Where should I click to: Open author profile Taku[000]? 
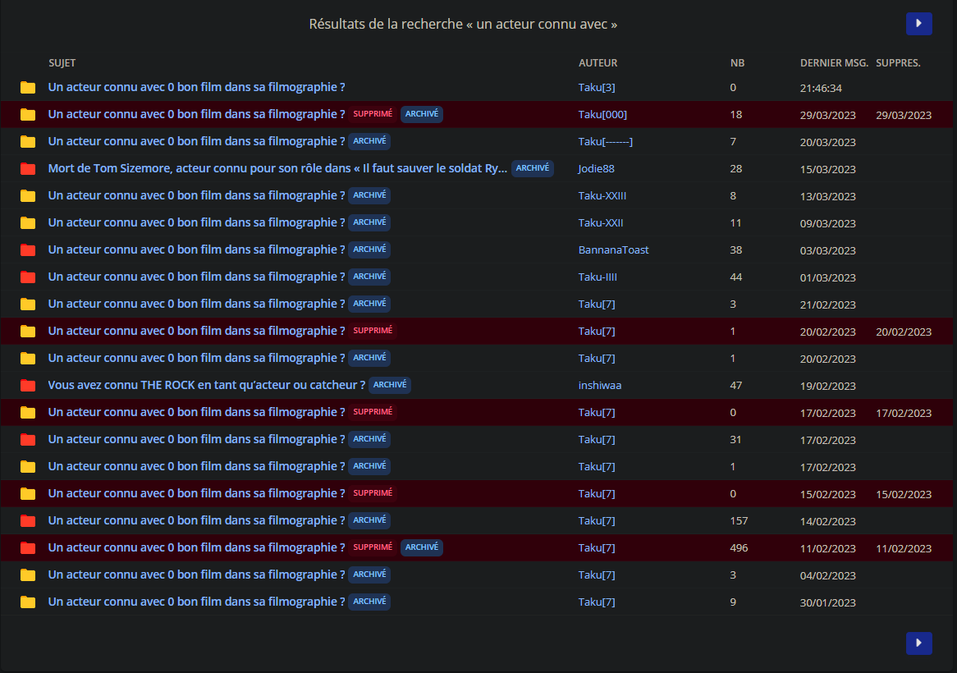[602, 115]
